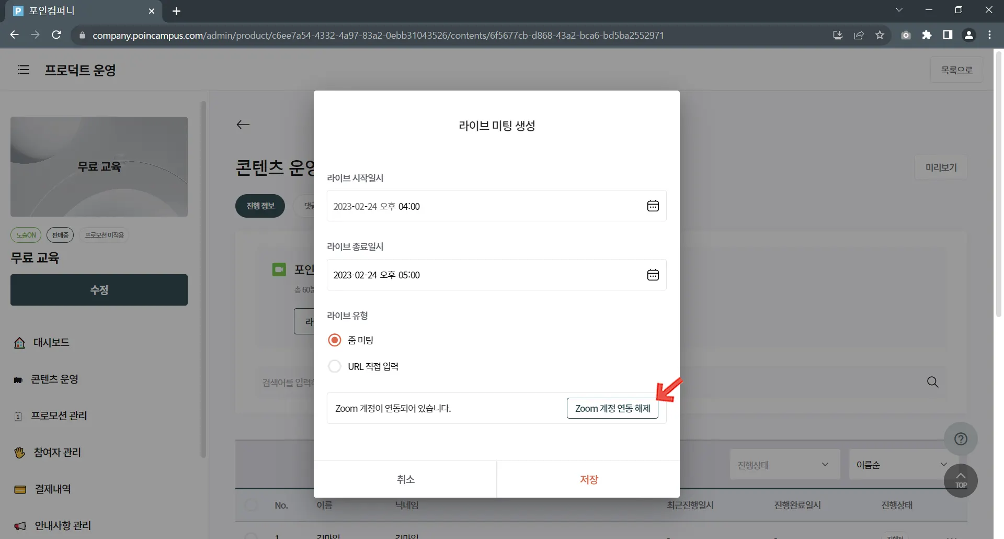Click the Zoom 계정 연동 해제 button

(x=612, y=408)
